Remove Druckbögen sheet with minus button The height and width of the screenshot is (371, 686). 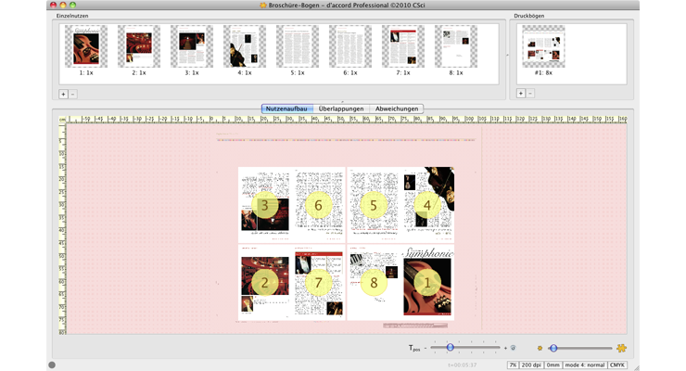pyautogui.click(x=530, y=93)
